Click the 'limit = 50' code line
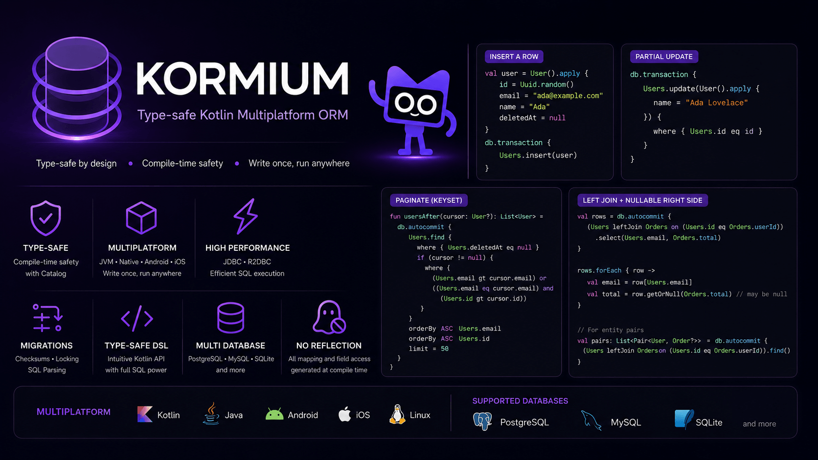Viewport: 818px width, 460px height. (x=429, y=349)
